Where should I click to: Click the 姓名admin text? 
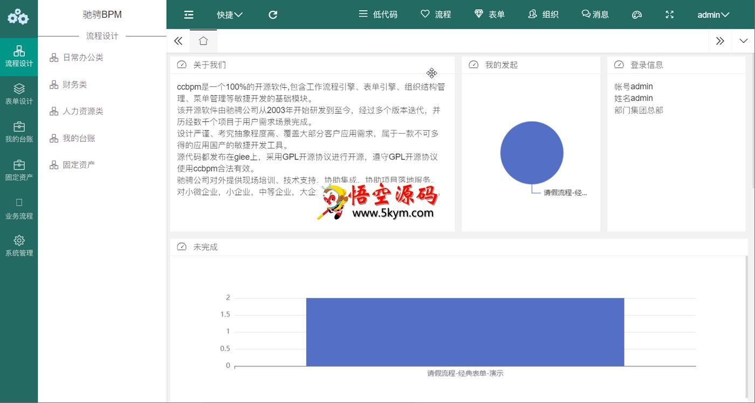tap(634, 98)
